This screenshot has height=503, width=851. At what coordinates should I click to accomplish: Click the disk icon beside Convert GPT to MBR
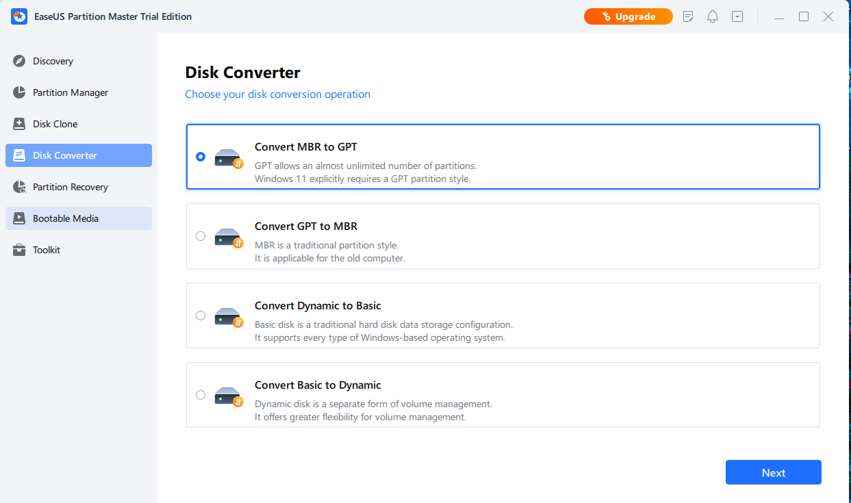click(229, 237)
